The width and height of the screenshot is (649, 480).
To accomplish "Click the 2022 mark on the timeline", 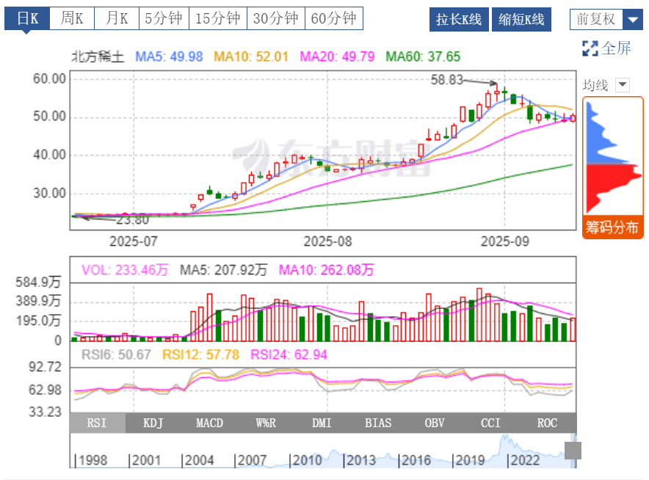I will pyautogui.click(x=524, y=460).
